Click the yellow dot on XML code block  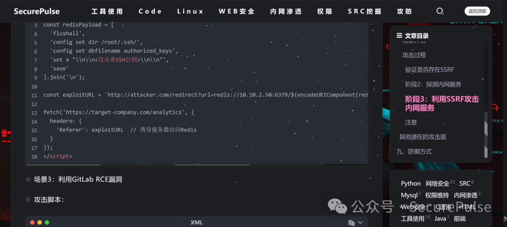[x=40, y=222]
